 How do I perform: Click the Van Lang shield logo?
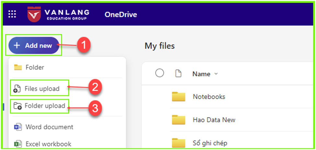(x=34, y=14)
